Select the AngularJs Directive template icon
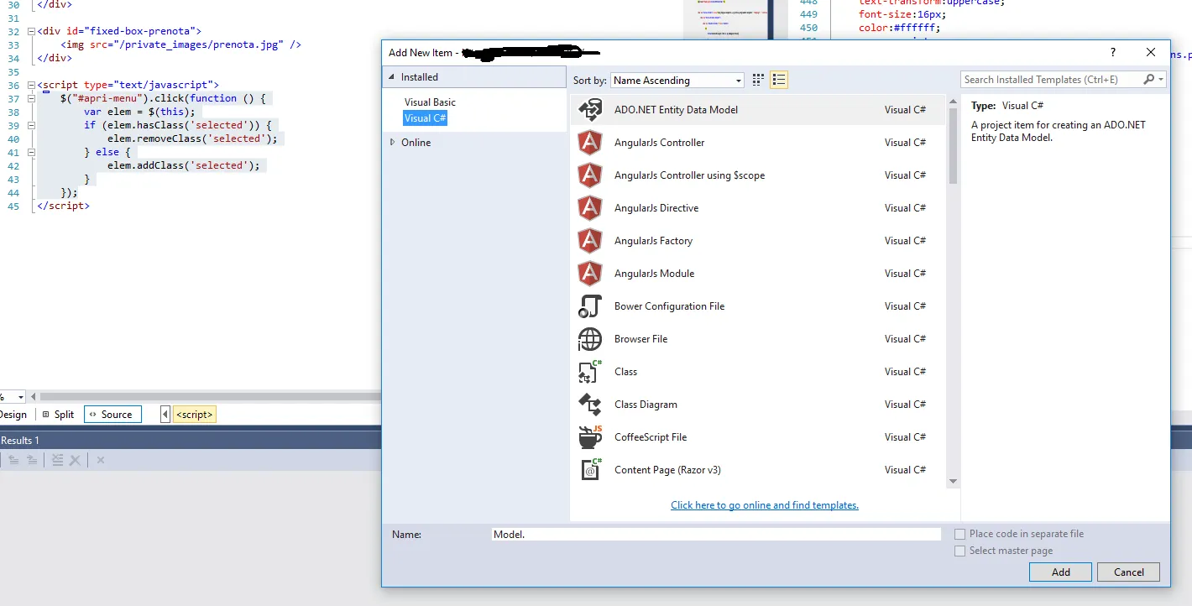The width and height of the screenshot is (1192, 606). (x=590, y=208)
